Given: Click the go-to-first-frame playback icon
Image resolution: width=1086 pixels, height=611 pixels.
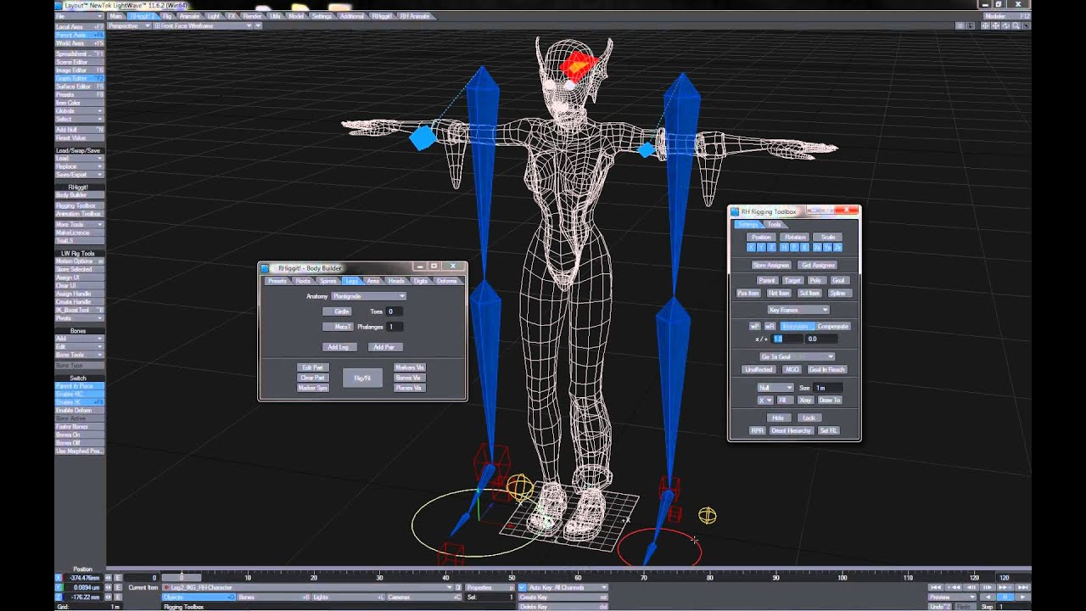Looking at the screenshot, I should [x=935, y=587].
